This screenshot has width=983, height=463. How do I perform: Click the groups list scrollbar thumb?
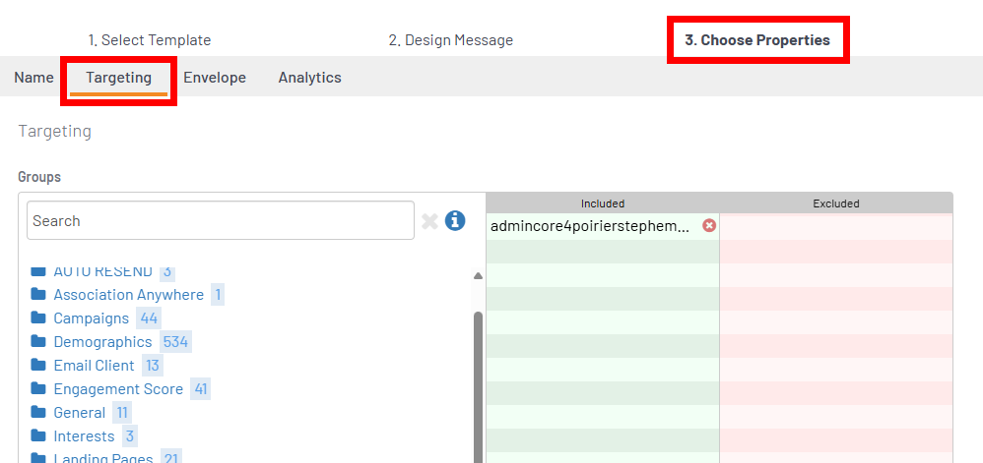pos(479,388)
